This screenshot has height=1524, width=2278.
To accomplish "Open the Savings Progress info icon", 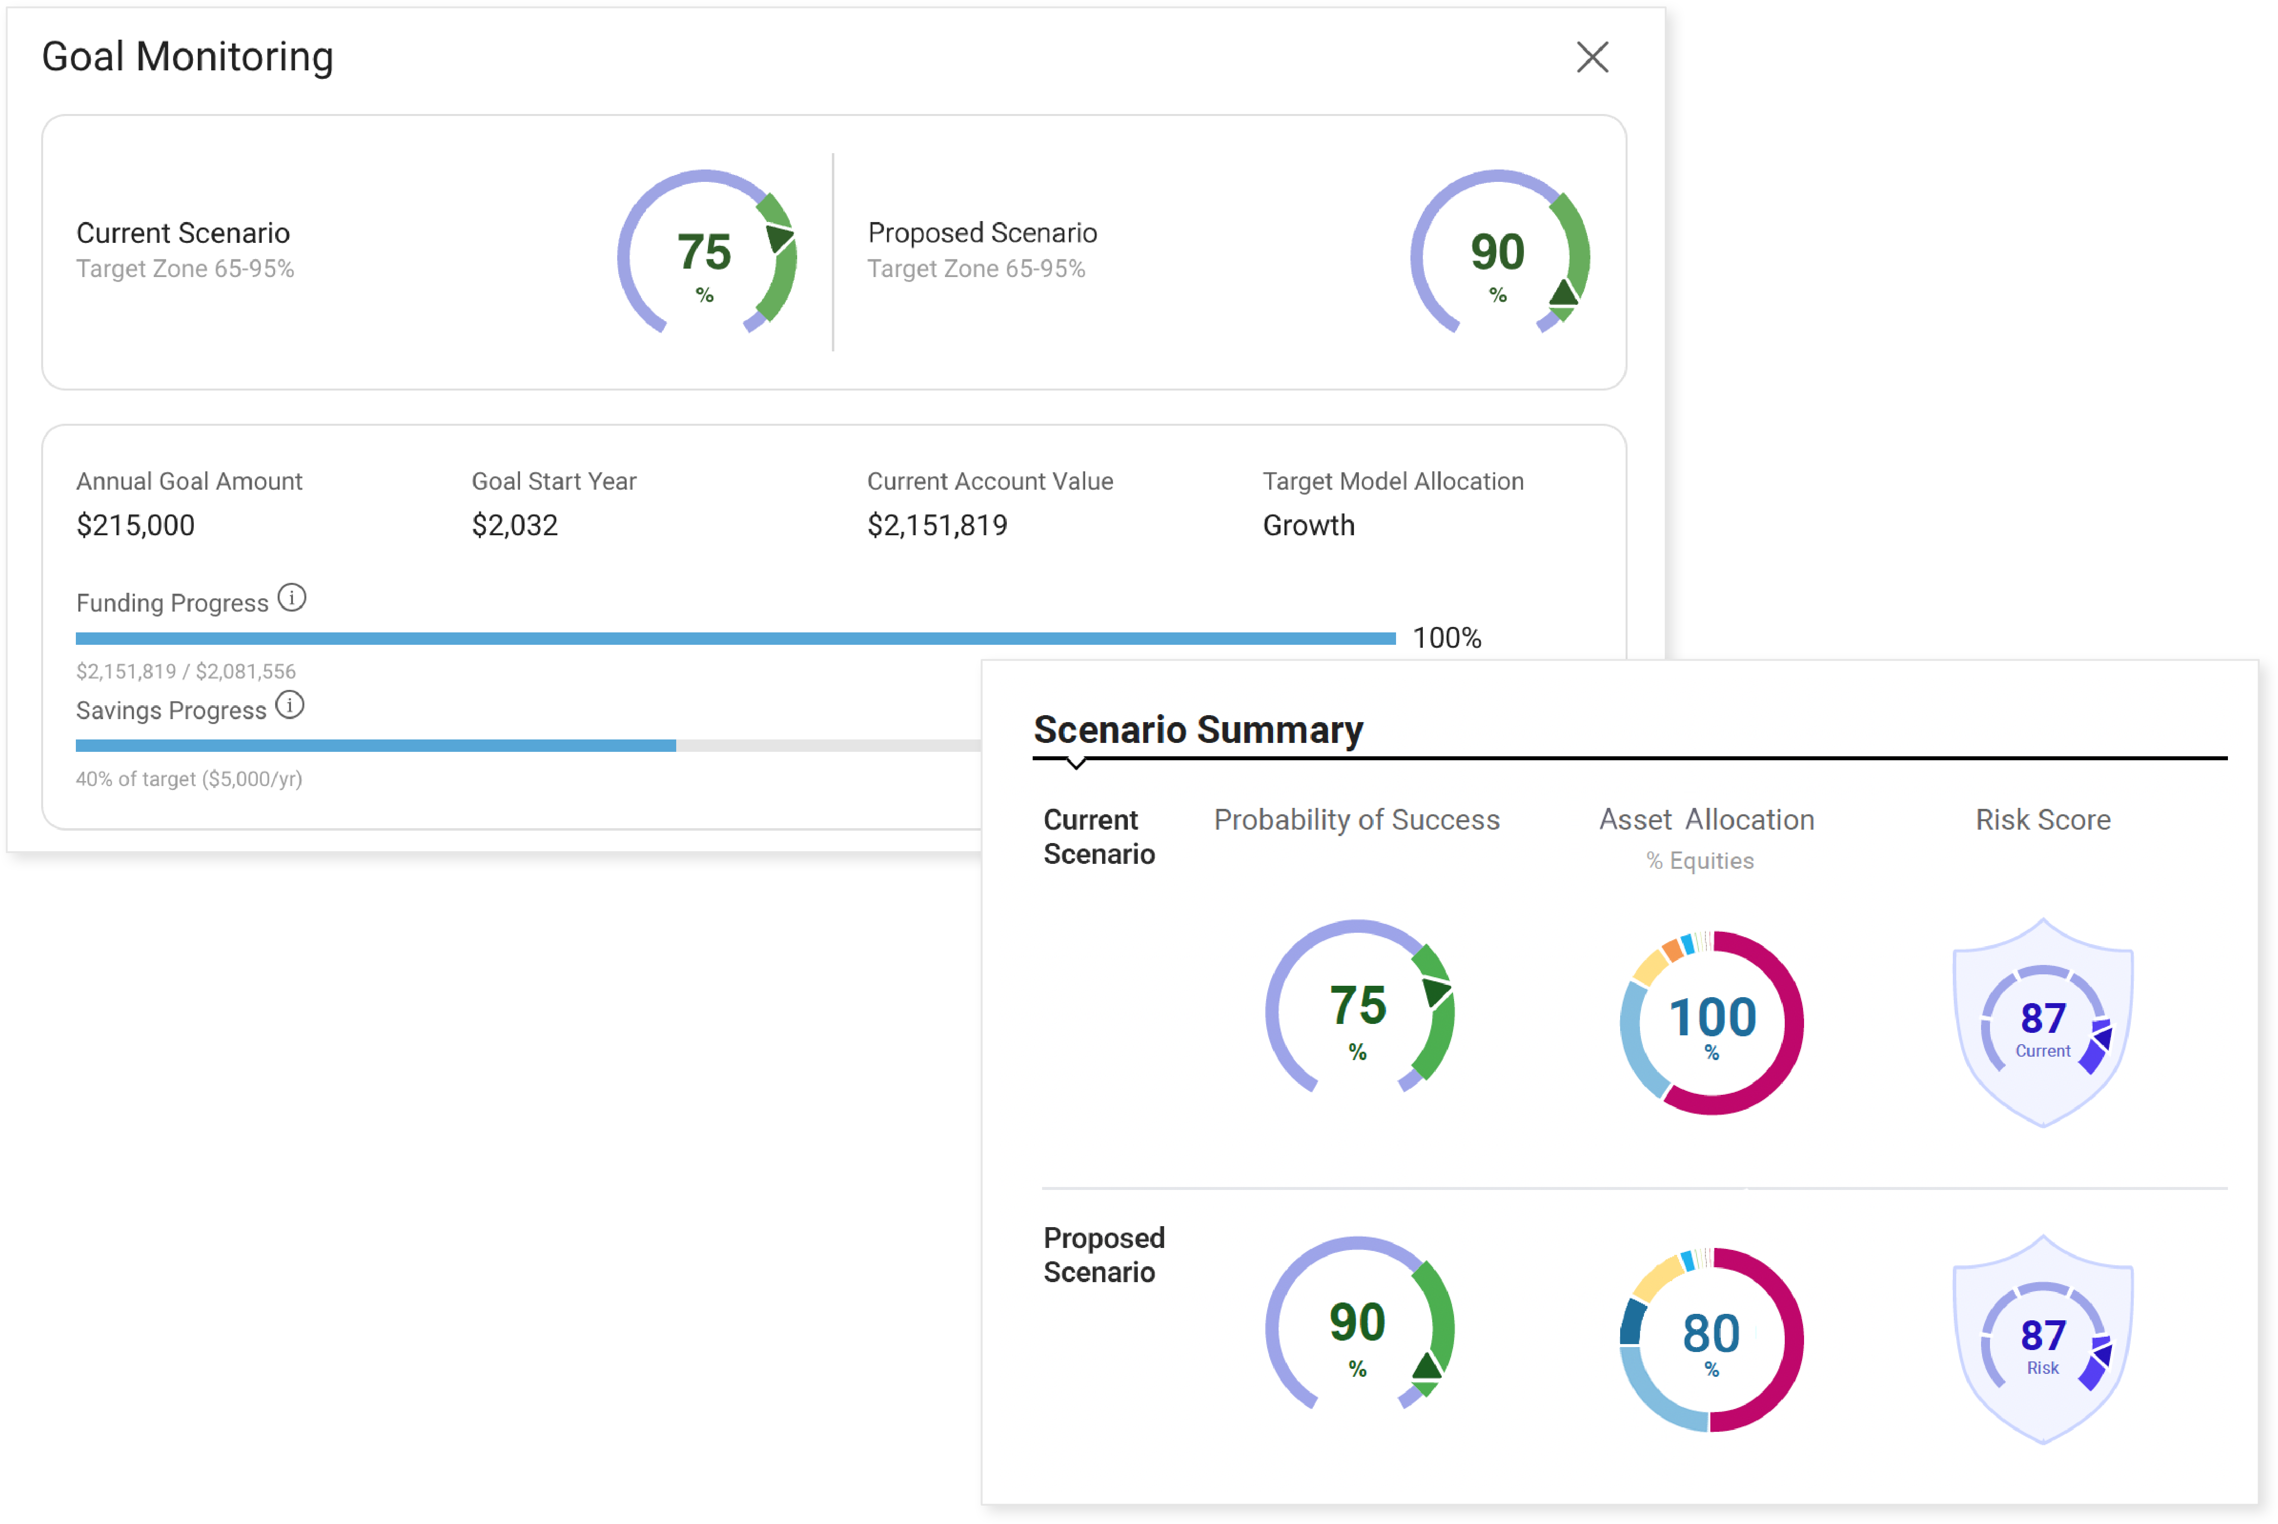I will pos(290,705).
